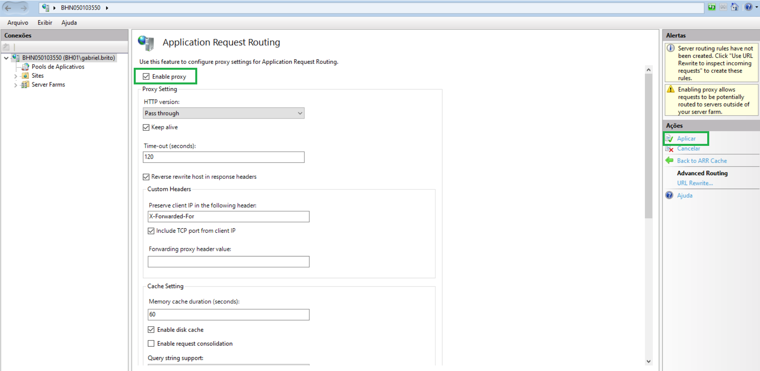The width and height of the screenshot is (760, 371).
Task: Click the Forwarding proxy header value field
Action: pyautogui.click(x=229, y=262)
